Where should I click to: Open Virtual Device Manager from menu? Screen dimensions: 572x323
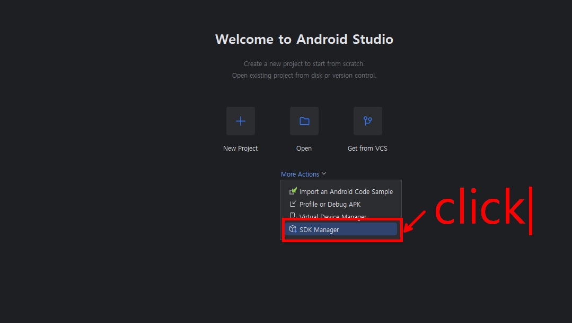[x=341, y=216]
